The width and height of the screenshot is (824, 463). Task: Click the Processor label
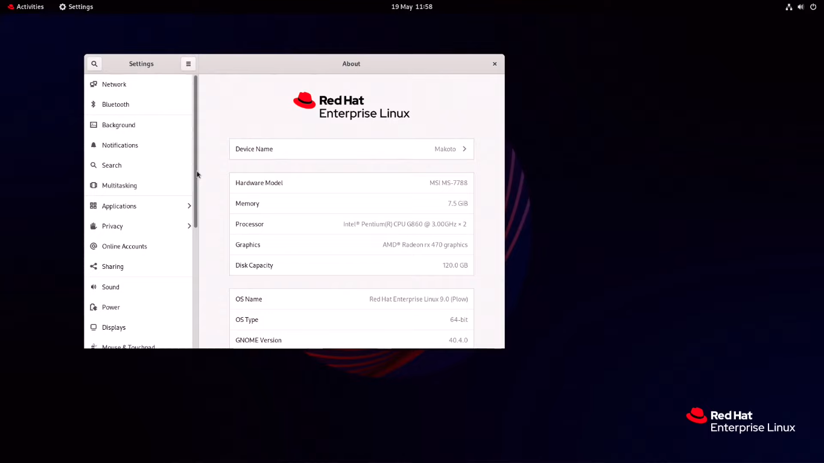click(x=250, y=224)
